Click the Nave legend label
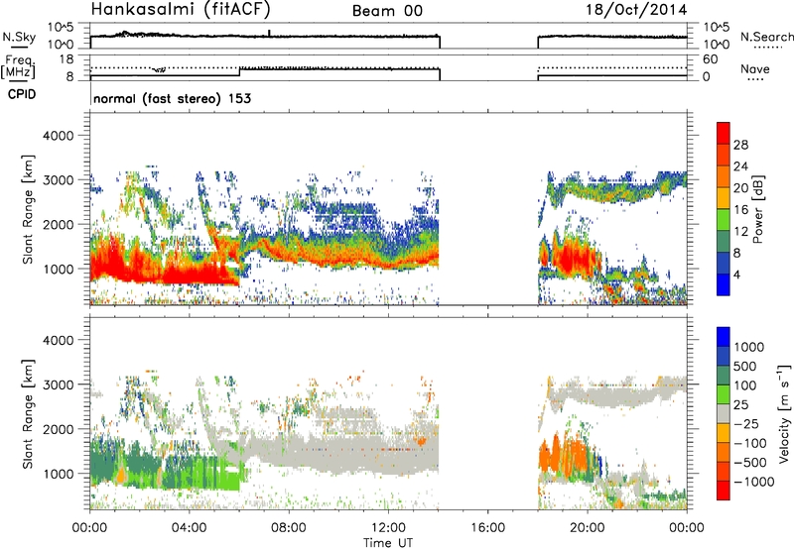Image resolution: width=794 pixels, height=549 pixels. click(755, 69)
